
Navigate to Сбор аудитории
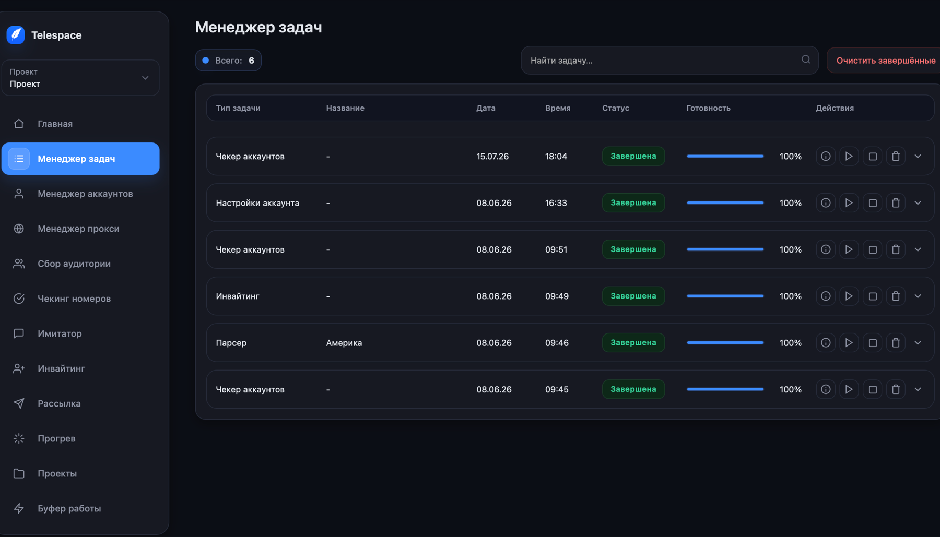pyautogui.click(x=80, y=264)
